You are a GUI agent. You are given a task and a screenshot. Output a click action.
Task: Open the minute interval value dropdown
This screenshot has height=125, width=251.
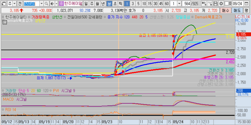(179, 4)
